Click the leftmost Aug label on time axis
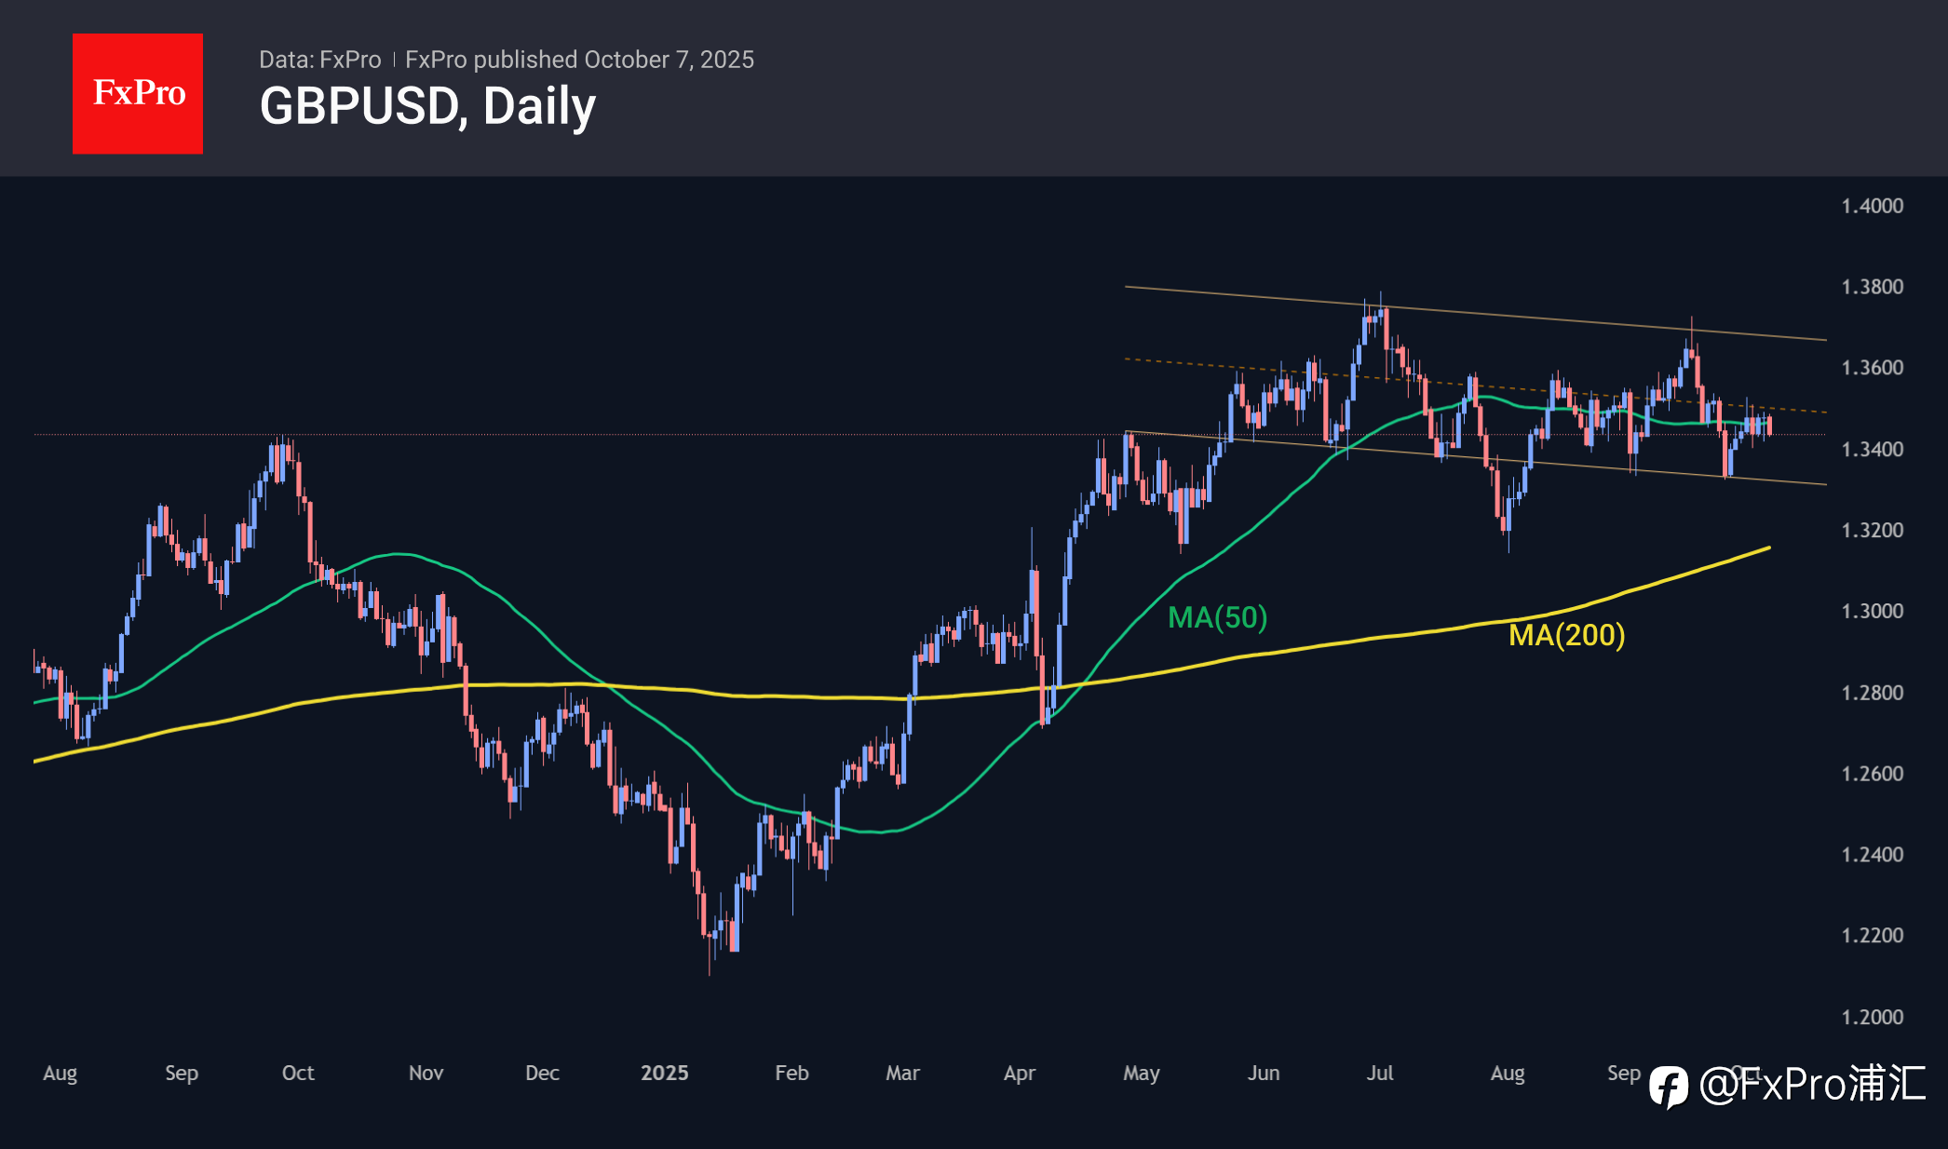The width and height of the screenshot is (1948, 1149). 60,1073
